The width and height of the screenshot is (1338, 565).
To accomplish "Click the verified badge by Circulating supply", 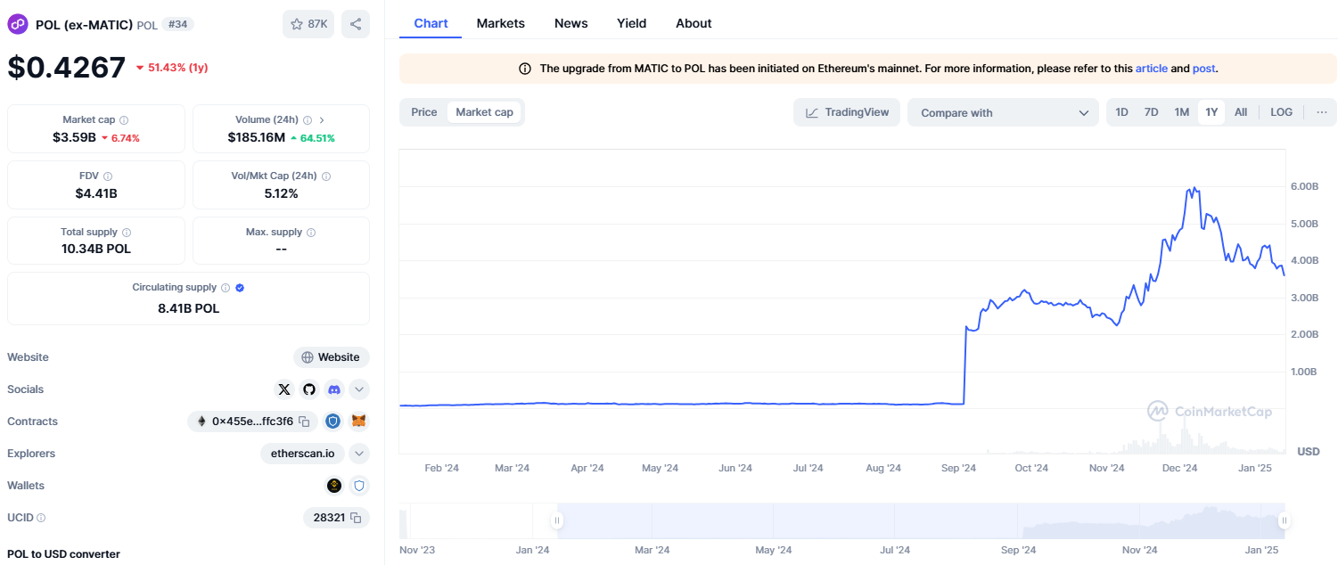I will click(x=240, y=288).
